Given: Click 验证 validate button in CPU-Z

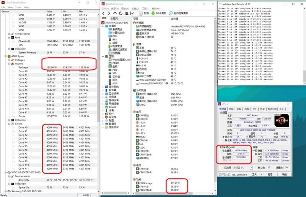Looking at the screenshot, I should pos(270,174).
